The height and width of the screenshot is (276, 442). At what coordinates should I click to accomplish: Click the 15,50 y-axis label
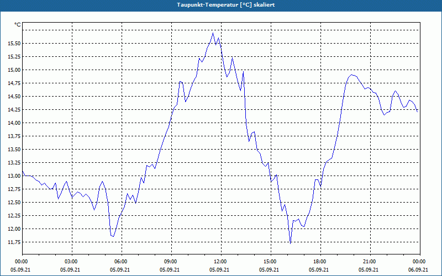pos(13,44)
